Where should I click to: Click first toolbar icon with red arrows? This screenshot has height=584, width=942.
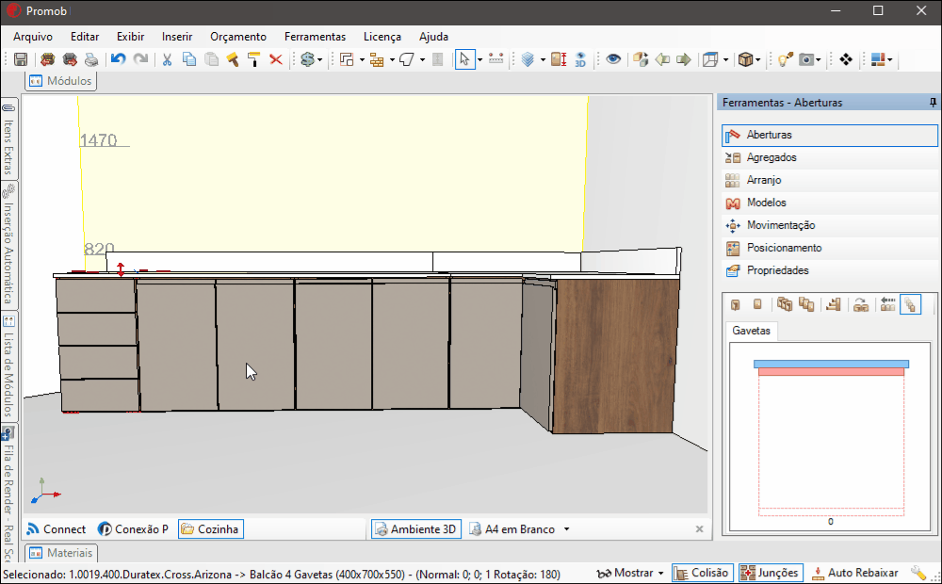click(x=47, y=59)
